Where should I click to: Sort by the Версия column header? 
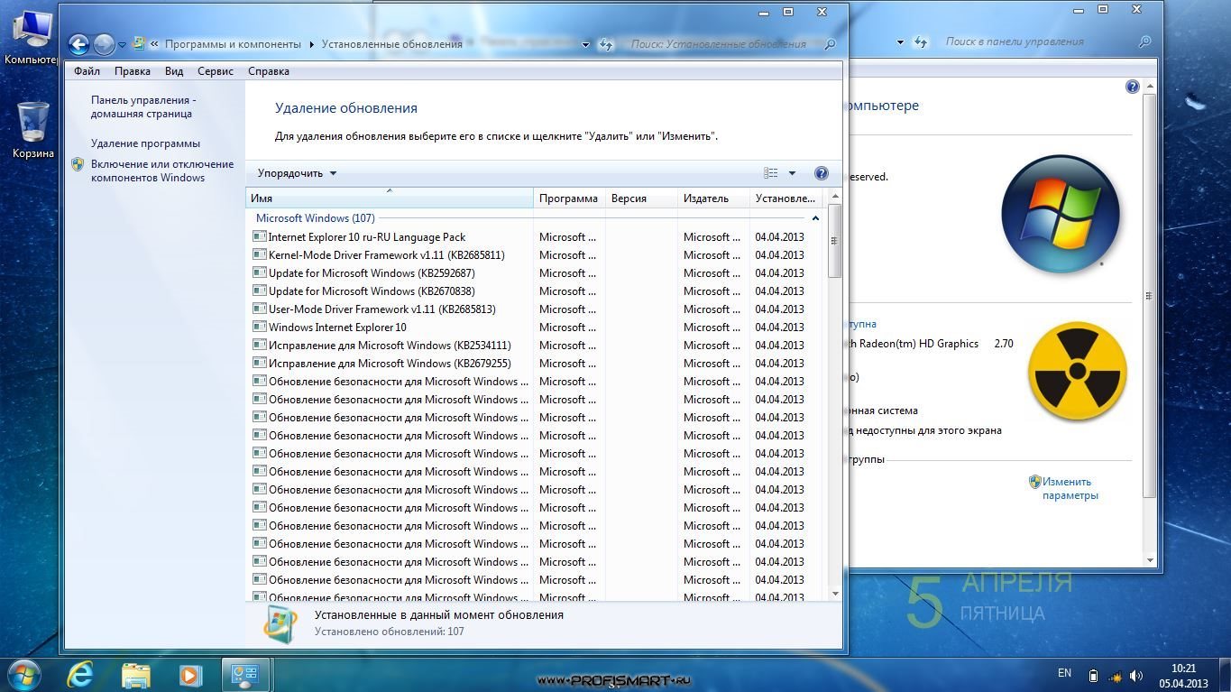pos(641,198)
